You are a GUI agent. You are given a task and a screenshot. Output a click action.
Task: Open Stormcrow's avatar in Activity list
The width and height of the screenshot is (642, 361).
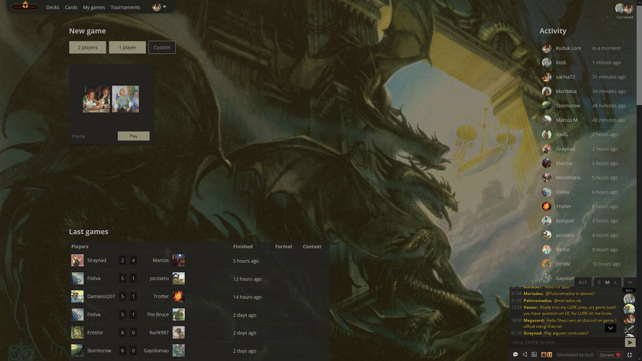[547, 106]
